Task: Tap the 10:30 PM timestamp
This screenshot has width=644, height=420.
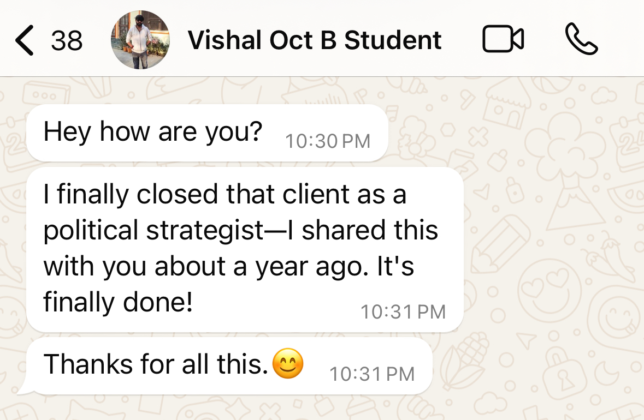Action: 328,142
